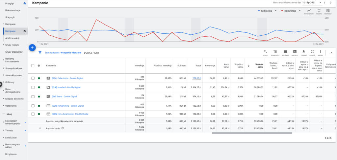This screenshot has height=160, width=337.
Task: Toggle the select-all checkbox in table header
Action: [x=33, y=65]
